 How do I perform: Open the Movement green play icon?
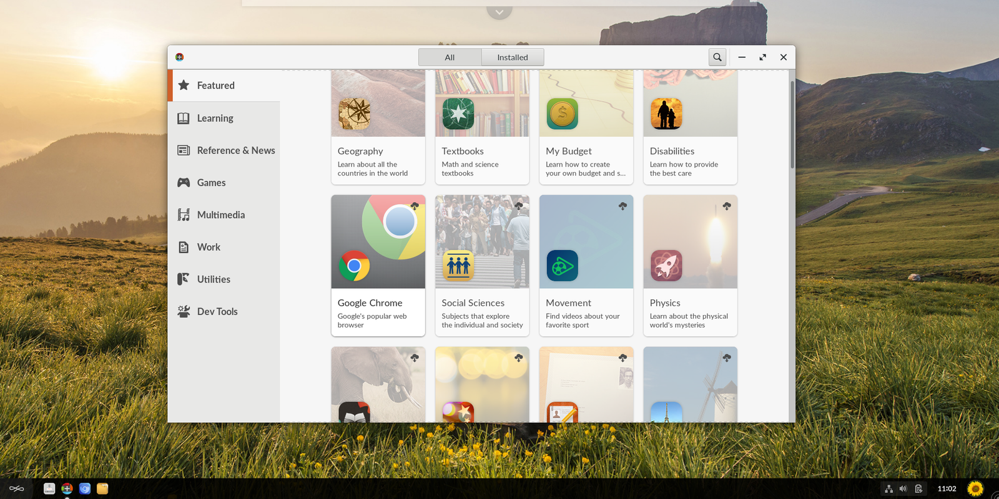click(562, 266)
